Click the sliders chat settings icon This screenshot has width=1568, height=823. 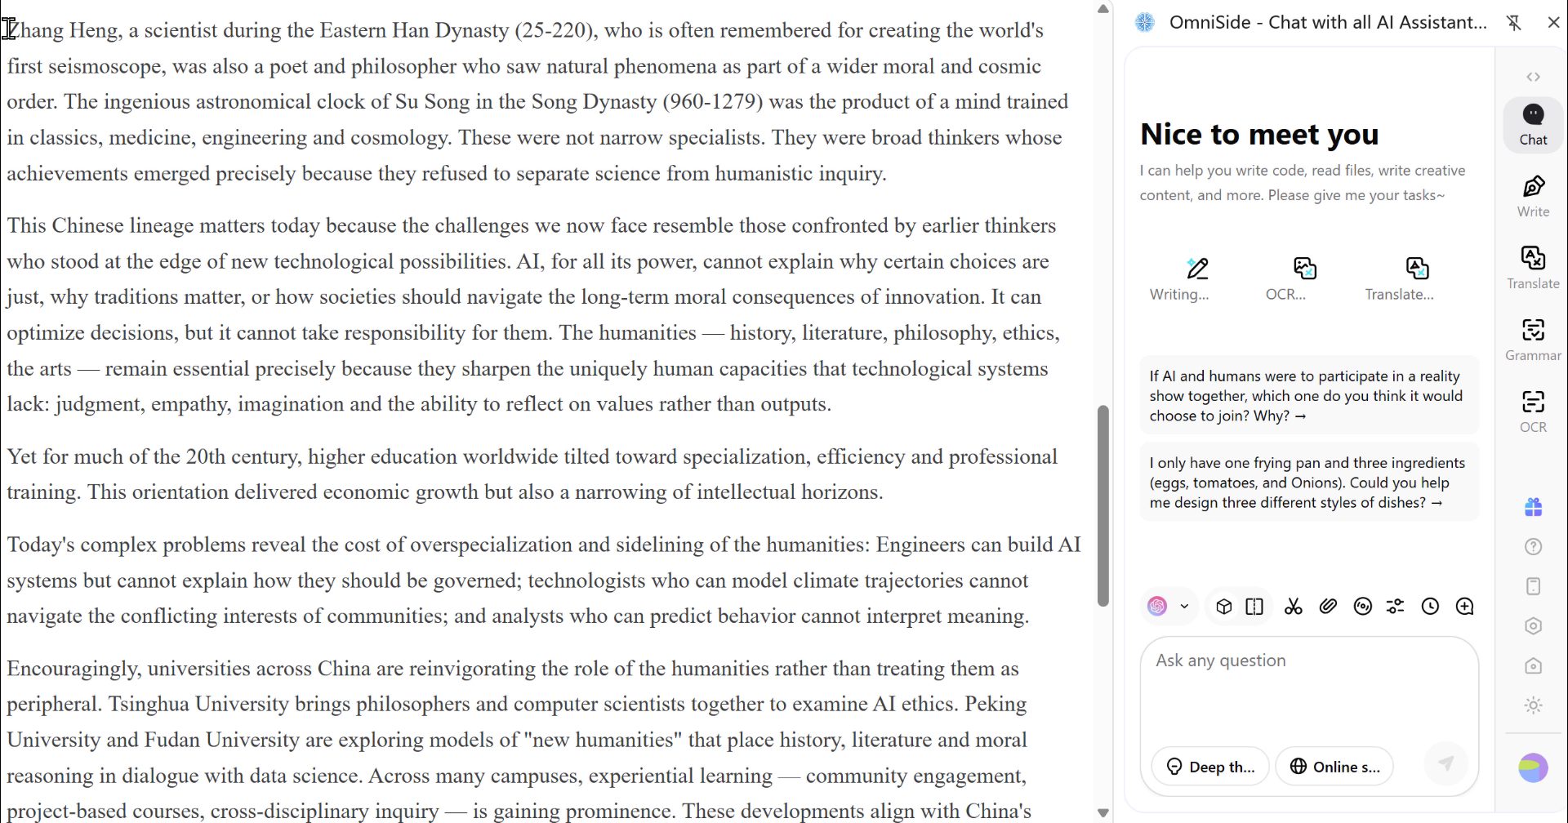click(1395, 607)
